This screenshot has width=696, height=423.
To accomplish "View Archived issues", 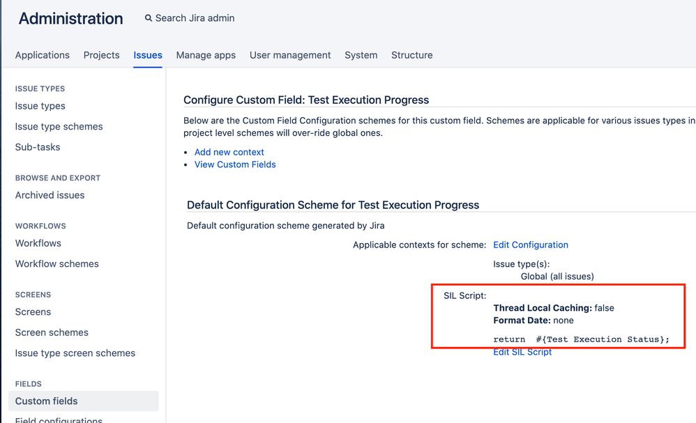I will [50, 195].
